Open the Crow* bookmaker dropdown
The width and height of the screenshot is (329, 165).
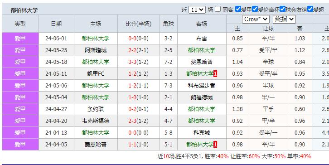(256, 19)
